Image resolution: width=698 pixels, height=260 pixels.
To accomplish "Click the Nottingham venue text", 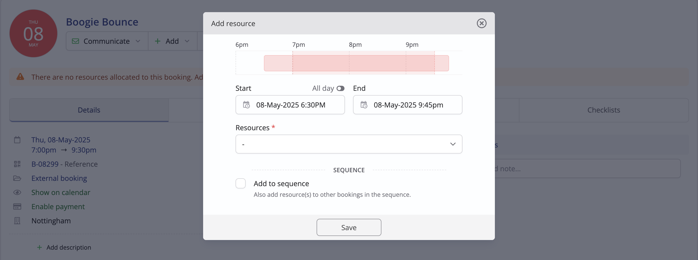I will 51,221.
